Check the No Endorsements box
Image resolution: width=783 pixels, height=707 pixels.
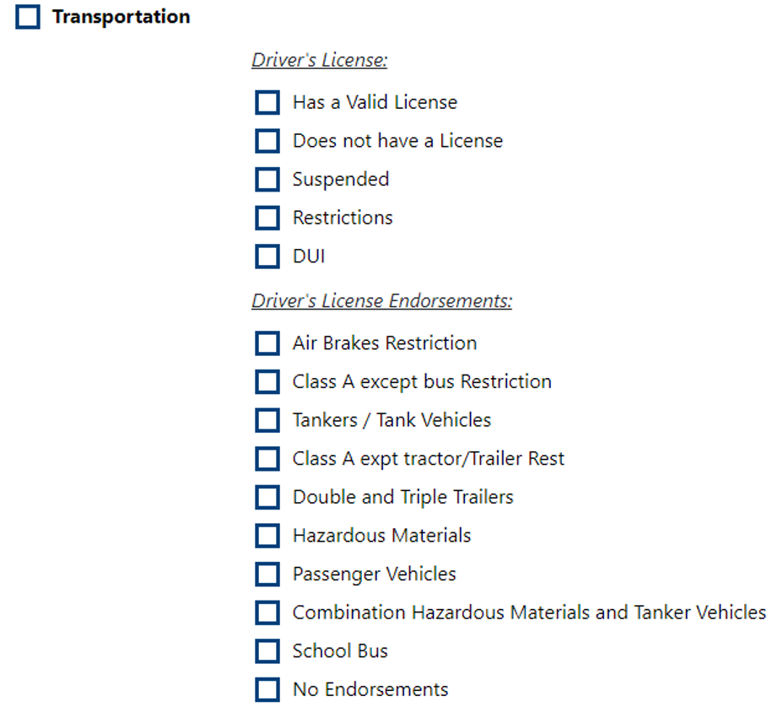(267, 689)
